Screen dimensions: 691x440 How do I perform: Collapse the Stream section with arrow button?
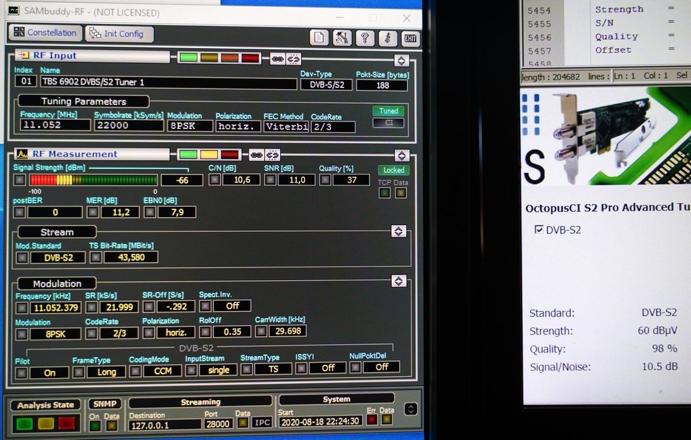coord(398,231)
